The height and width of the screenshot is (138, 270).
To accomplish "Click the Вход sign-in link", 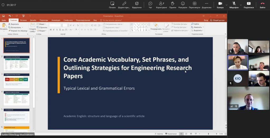I will tap(206, 20).
